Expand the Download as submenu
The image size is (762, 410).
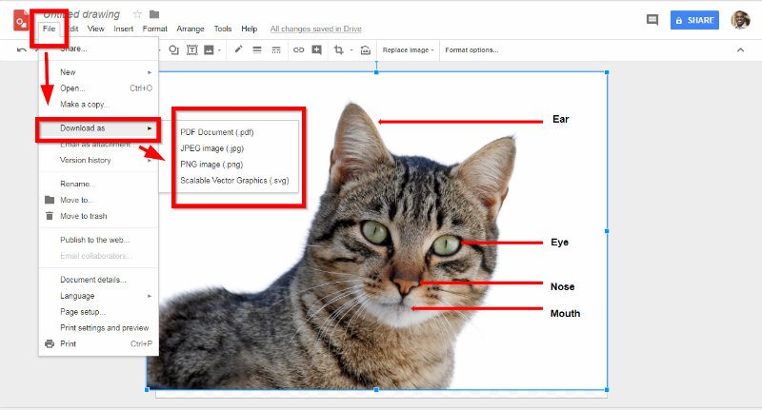click(99, 128)
